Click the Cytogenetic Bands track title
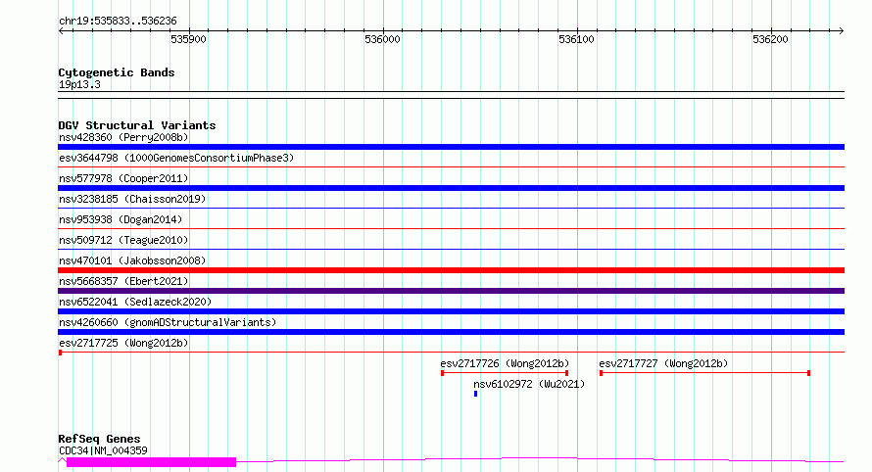872x472 pixels. [x=117, y=72]
